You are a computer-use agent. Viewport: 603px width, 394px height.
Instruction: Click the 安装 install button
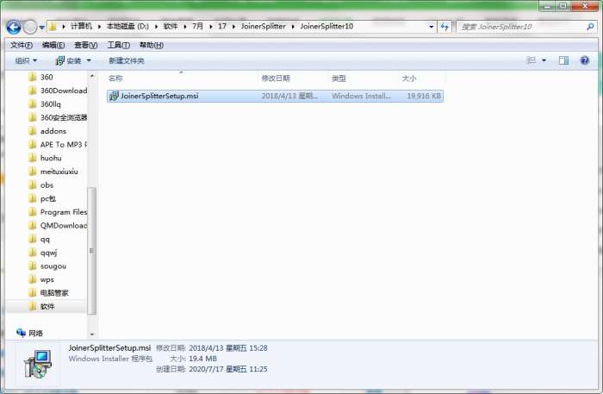click(x=68, y=61)
